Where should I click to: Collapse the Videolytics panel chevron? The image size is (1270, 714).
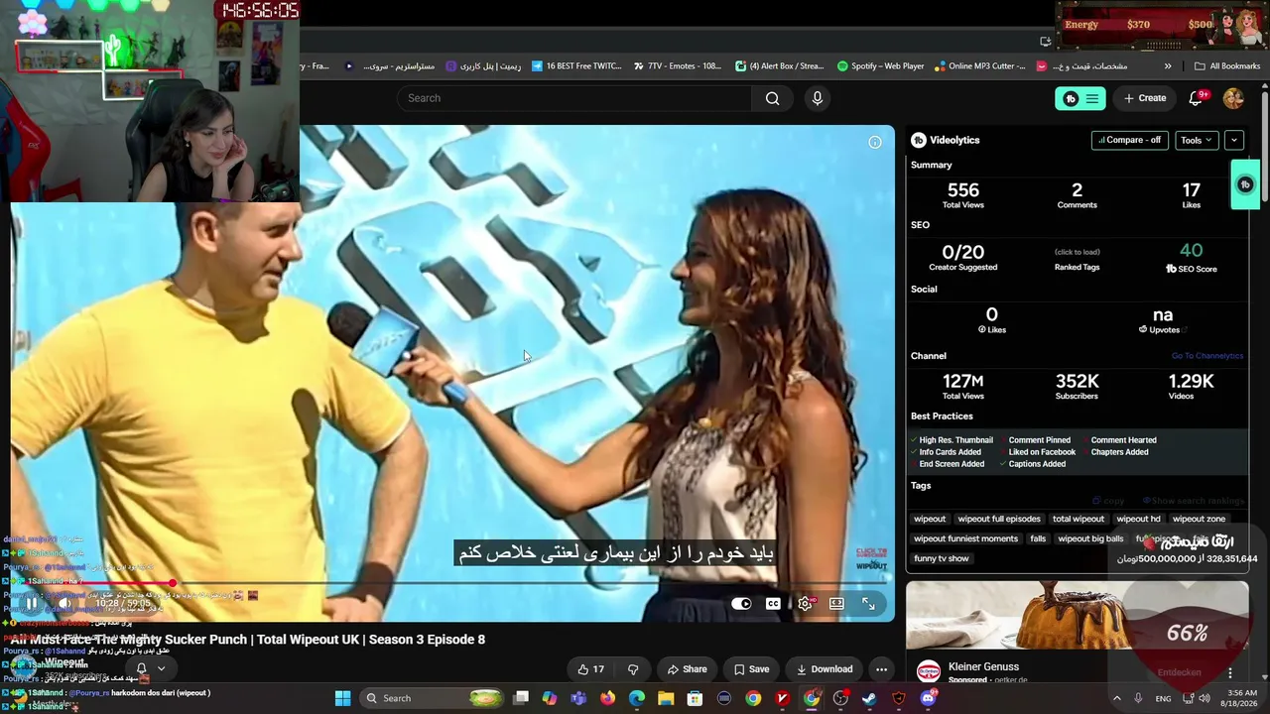click(x=1234, y=140)
